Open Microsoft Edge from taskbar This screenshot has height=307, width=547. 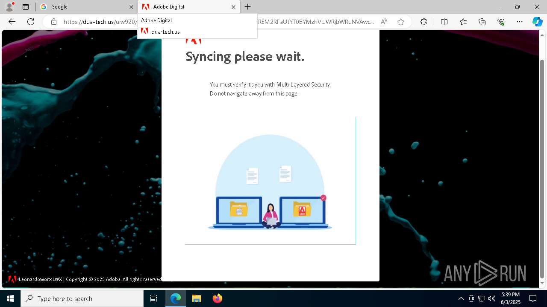click(x=176, y=298)
